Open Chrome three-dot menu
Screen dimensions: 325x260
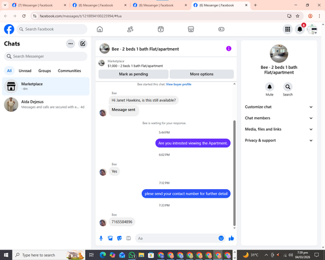[319, 16]
